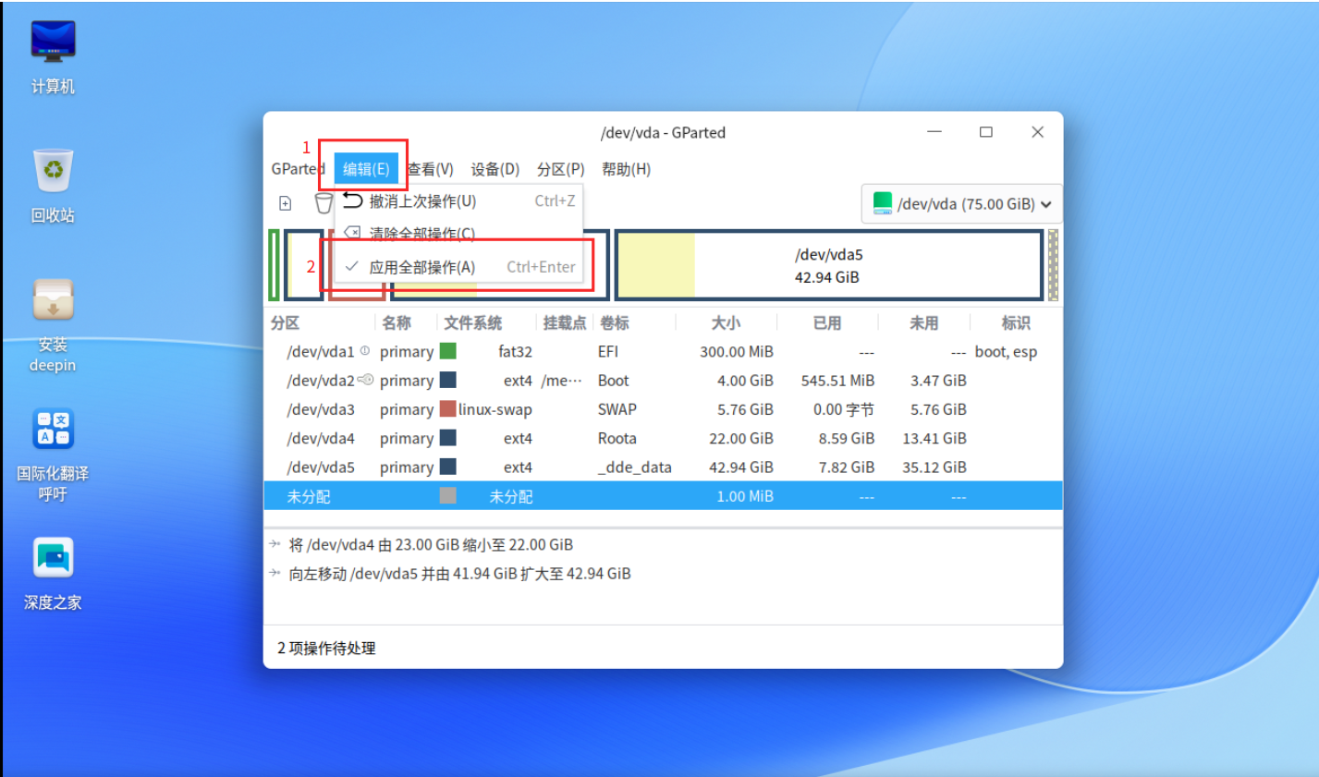Screen dimensions: 1319x777
Task: Open the 分区(P) menu
Action: coord(561,169)
